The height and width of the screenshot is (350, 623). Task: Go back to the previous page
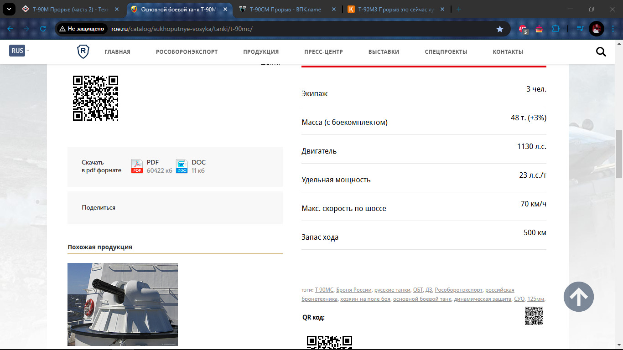[x=10, y=29]
